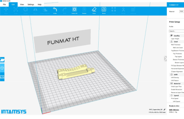The height and width of the screenshot is (119, 184).
Task: Click the profile Search field
Action: 177,31
